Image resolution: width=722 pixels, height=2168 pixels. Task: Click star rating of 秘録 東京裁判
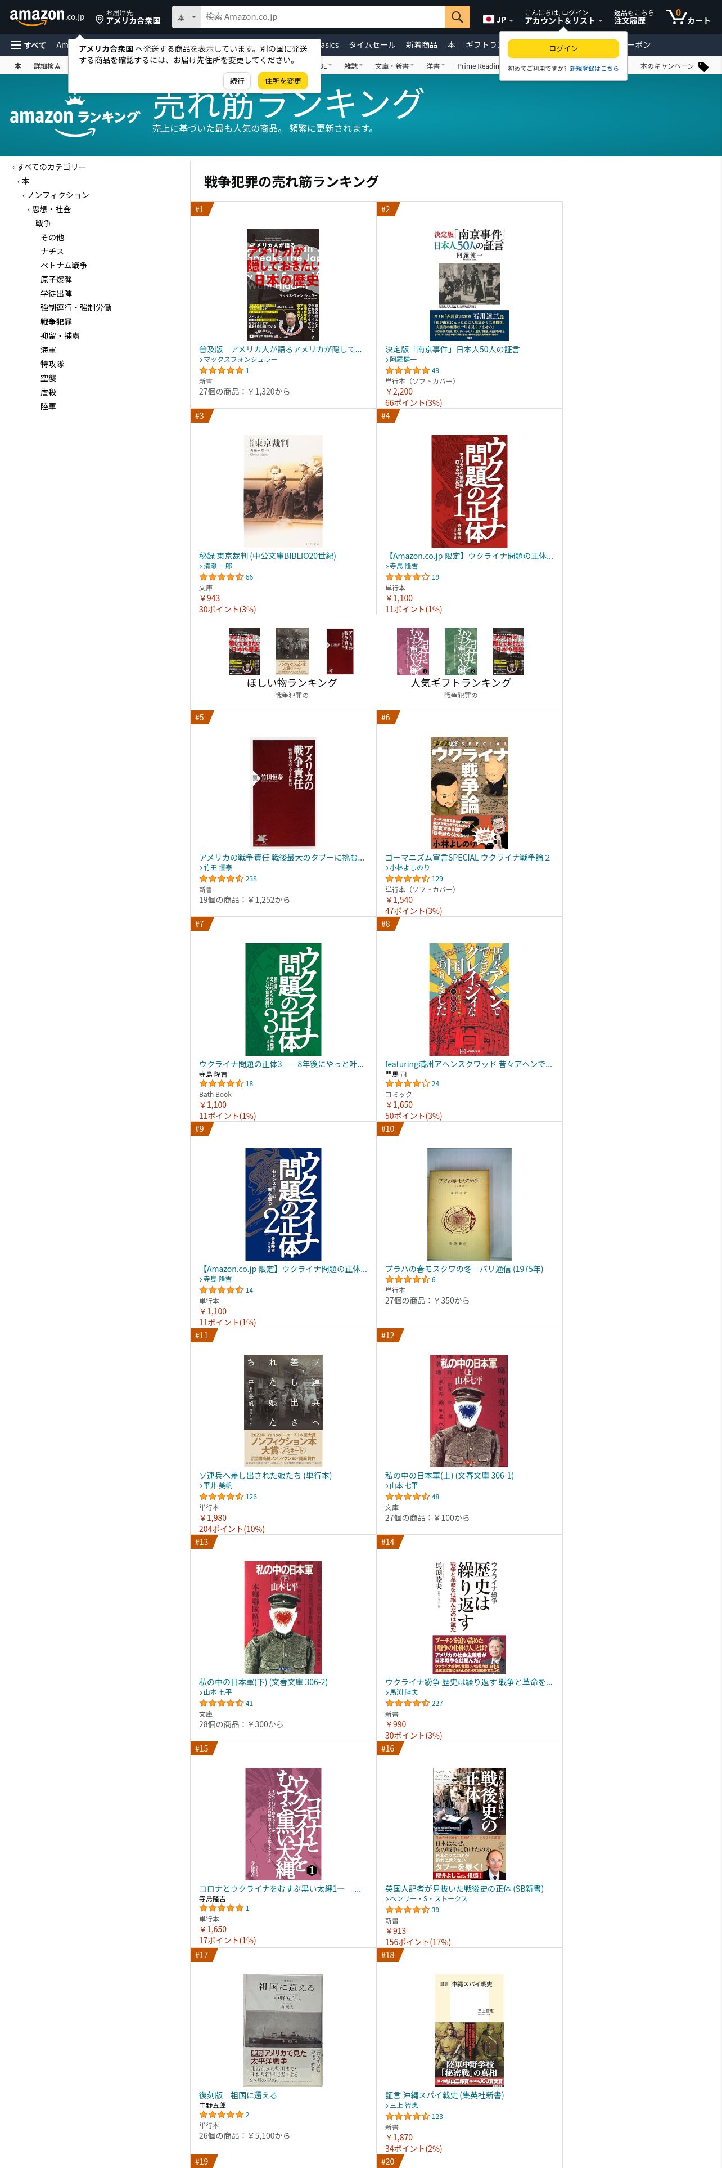click(x=221, y=577)
